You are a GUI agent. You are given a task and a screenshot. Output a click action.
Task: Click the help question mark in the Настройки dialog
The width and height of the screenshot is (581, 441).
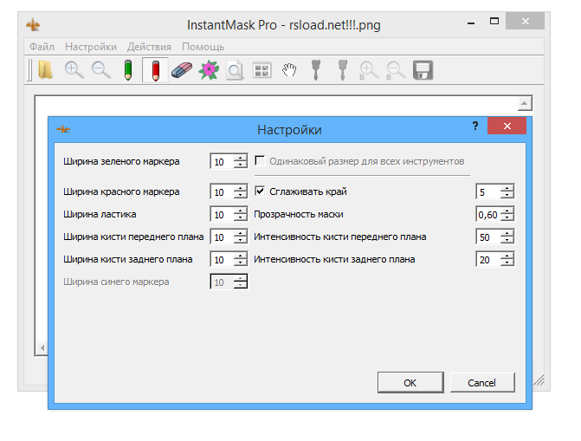(x=475, y=126)
